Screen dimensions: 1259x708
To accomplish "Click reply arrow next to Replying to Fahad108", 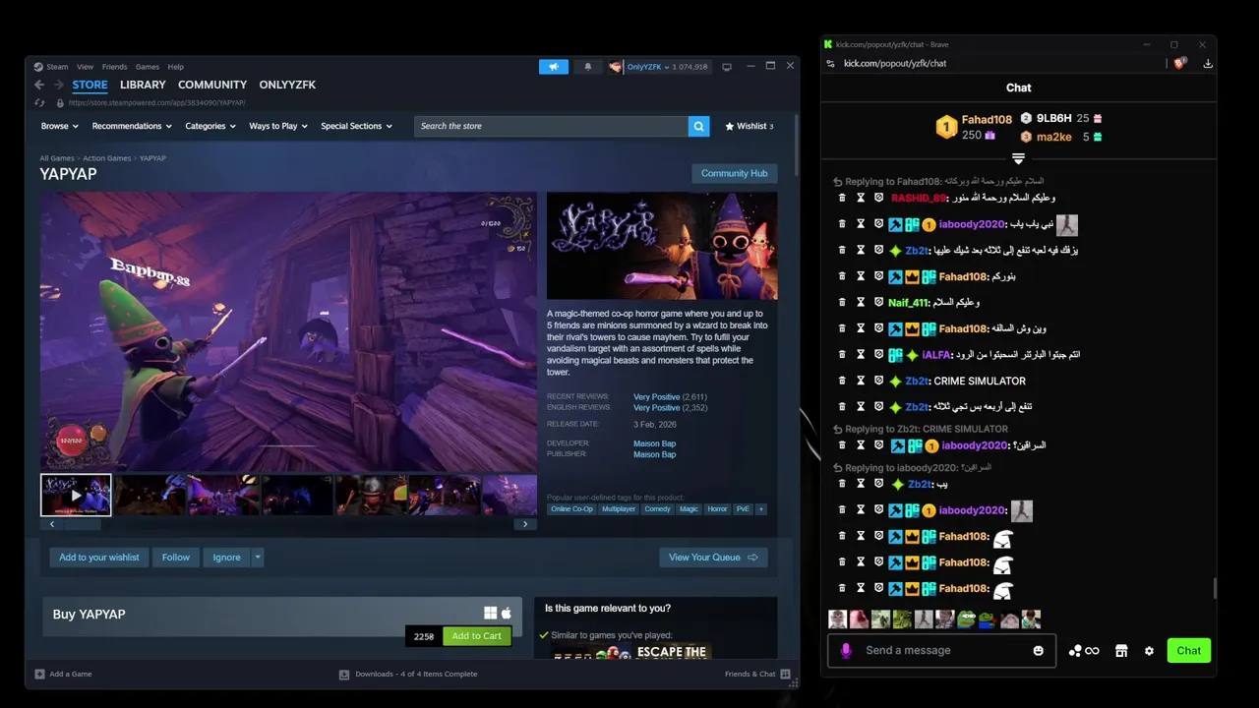I will pyautogui.click(x=838, y=182).
